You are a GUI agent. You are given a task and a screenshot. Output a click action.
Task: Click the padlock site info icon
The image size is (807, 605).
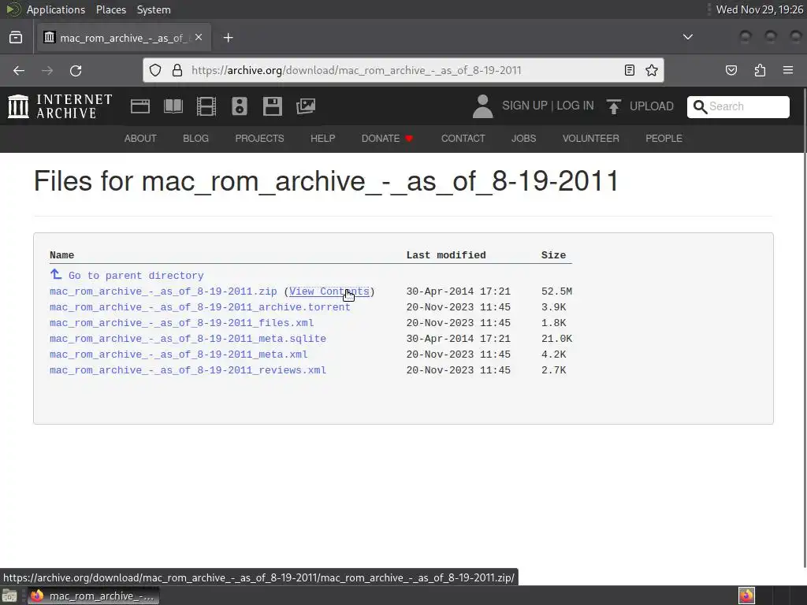[177, 70]
